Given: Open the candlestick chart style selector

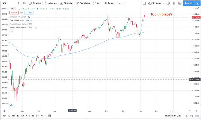Looking at the screenshot, I should [x=24, y=3].
